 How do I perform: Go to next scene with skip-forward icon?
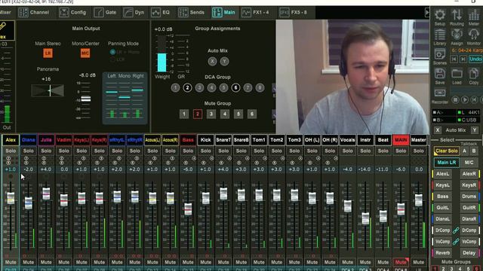point(463,59)
